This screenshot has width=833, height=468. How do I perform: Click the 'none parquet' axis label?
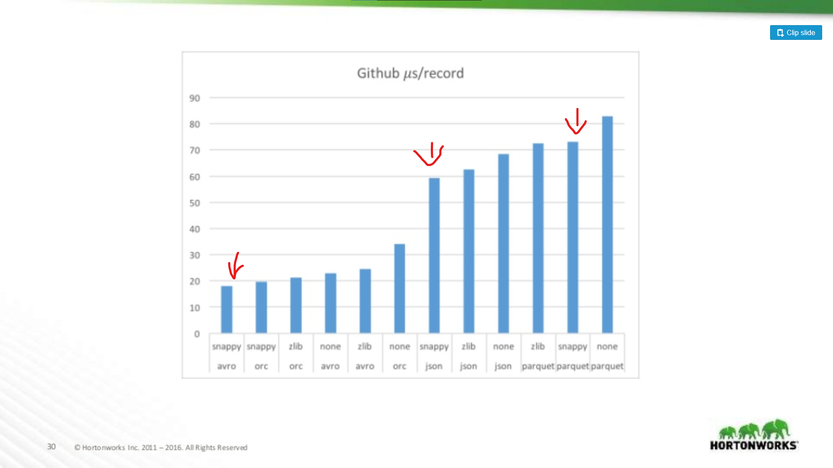pos(607,356)
